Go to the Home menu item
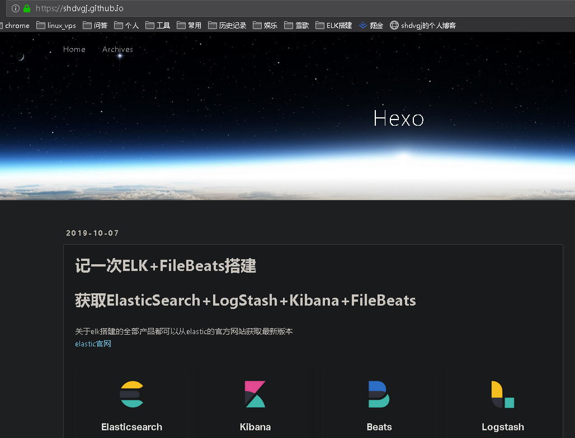The height and width of the screenshot is (438, 575). click(74, 49)
